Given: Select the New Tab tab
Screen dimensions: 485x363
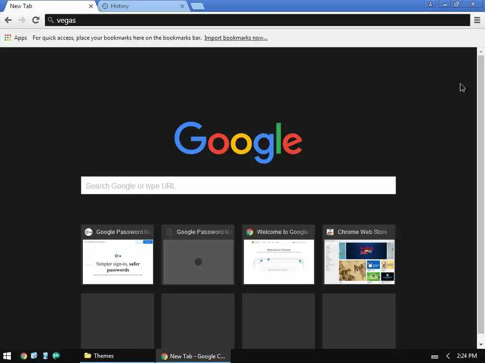Looking at the screenshot, I should click(x=49, y=6).
